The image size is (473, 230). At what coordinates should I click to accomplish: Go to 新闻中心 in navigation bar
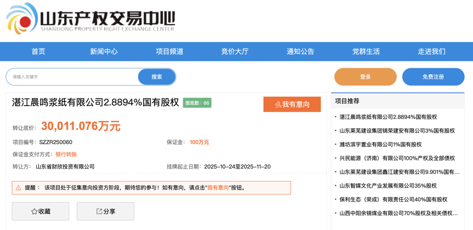(x=104, y=51)
